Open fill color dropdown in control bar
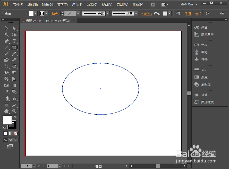 (36, 14)
